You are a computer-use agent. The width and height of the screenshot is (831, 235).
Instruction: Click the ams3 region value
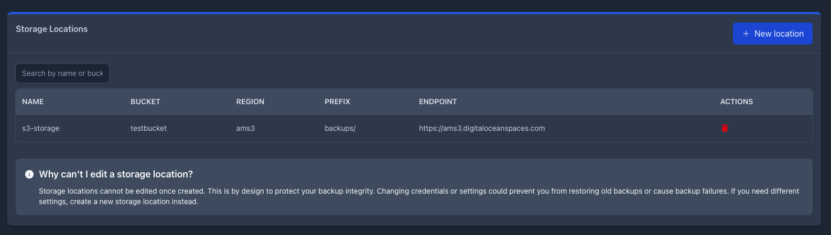point(245,128)
